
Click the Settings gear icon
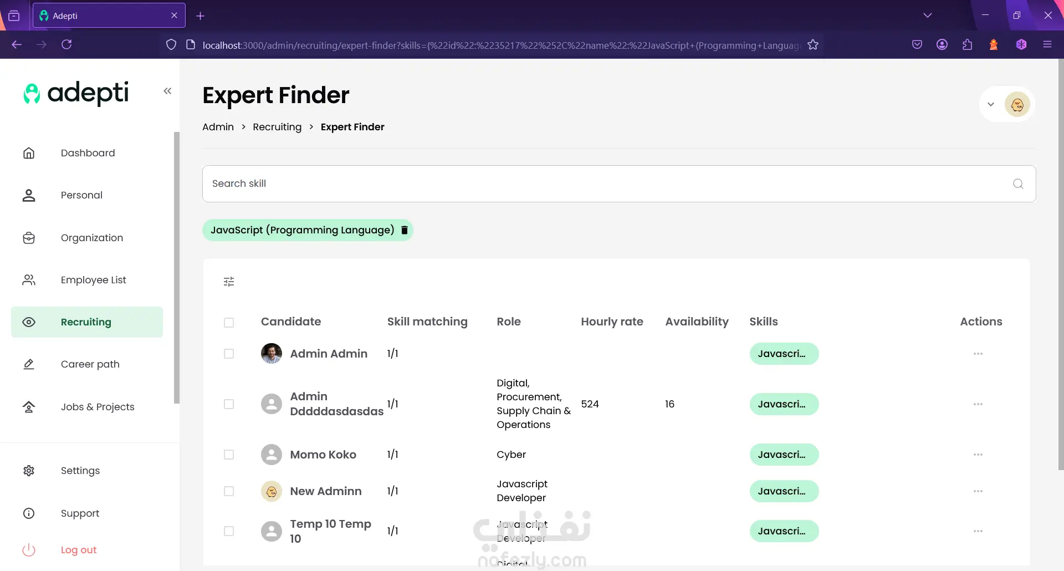pos(29,471)
